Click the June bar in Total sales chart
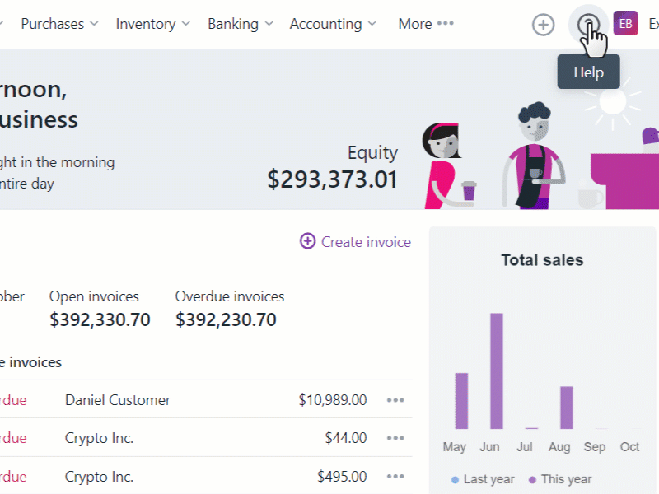 pyautogui.click(x=497, y=371)
